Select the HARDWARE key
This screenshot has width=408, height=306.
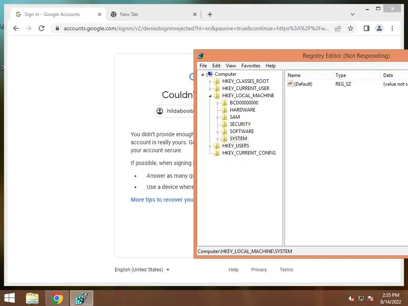point(243,110)
